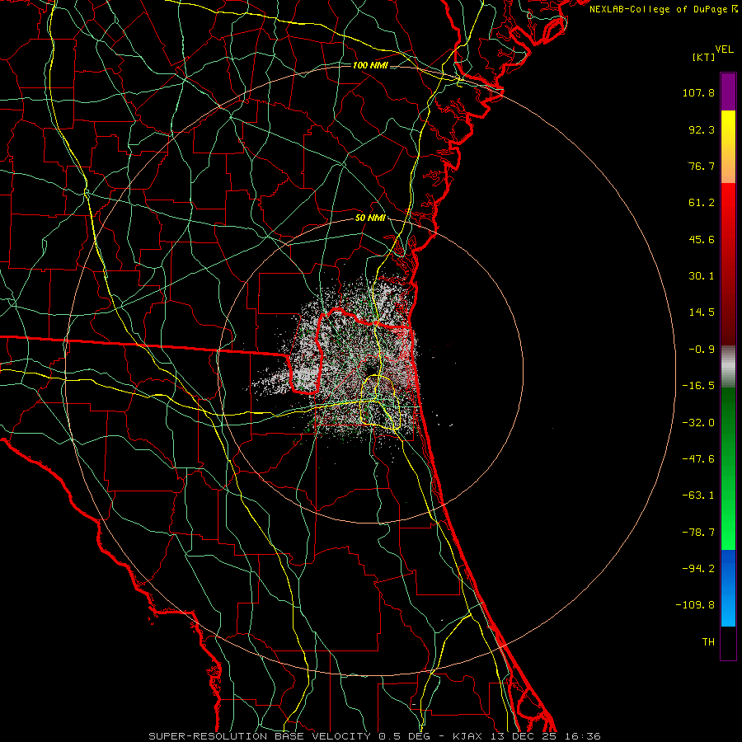The height and width of the screenshot is (742, 742).
Task: Click the -78.7 scale value
Action: click(x=698, y=533)
